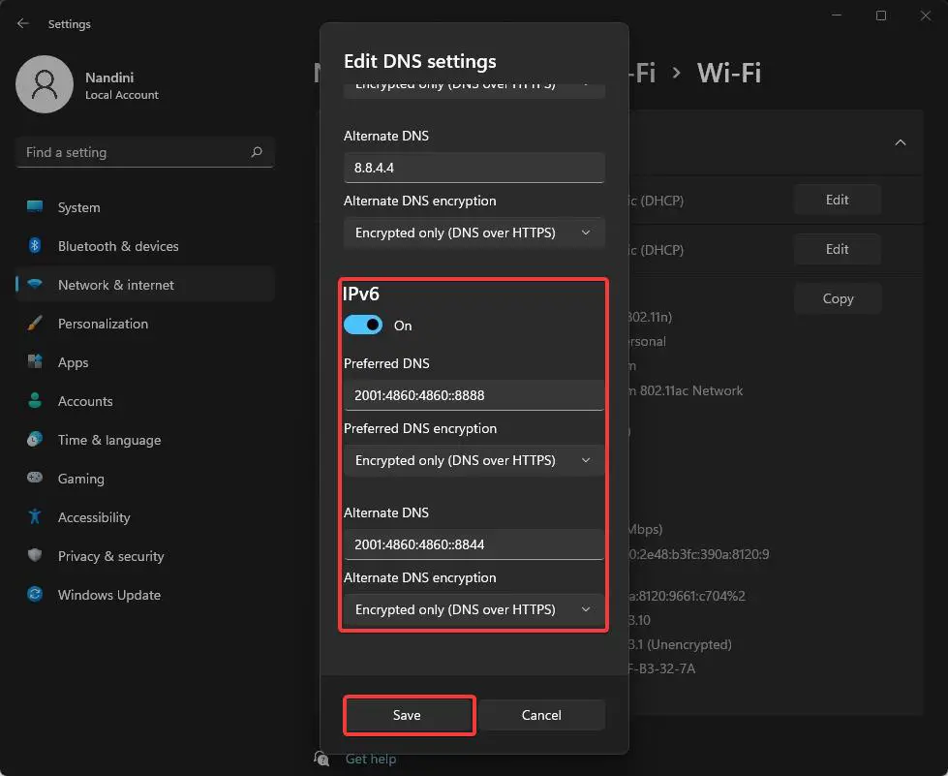Open Personalization category

(x=145, y=324)
